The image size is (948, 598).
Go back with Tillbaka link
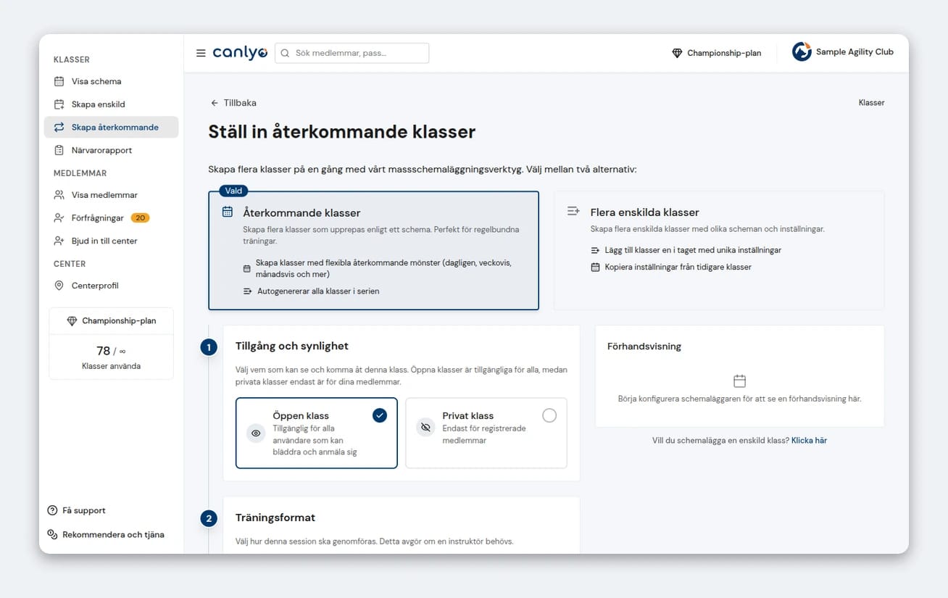pyautogui.click(x=233, y=103)
